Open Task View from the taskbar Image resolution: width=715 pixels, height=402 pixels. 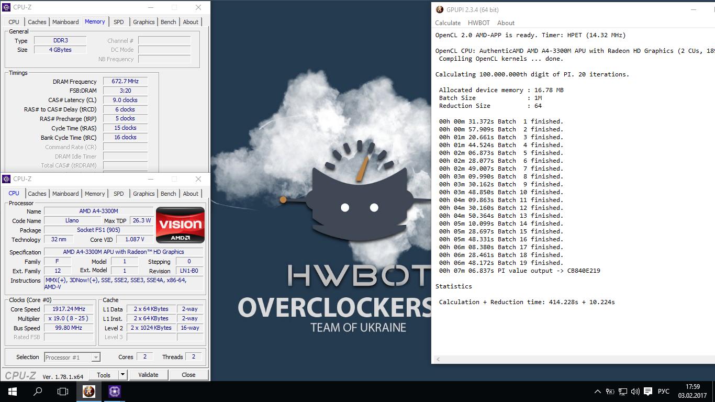63,391
